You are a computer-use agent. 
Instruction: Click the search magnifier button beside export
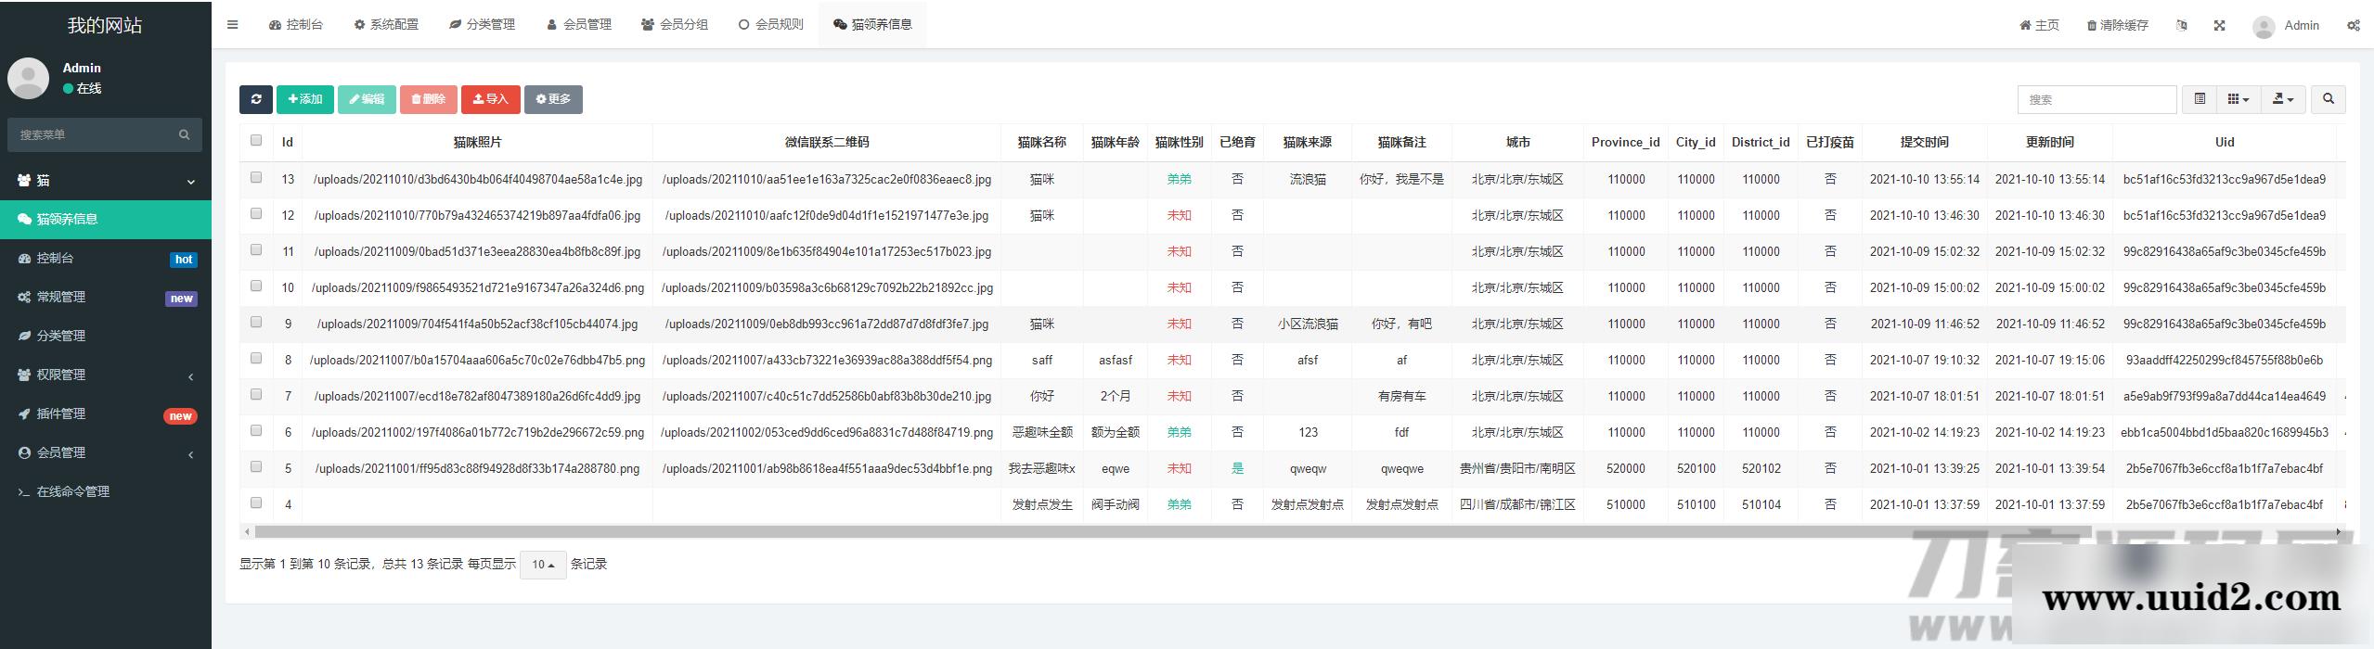2328,99
